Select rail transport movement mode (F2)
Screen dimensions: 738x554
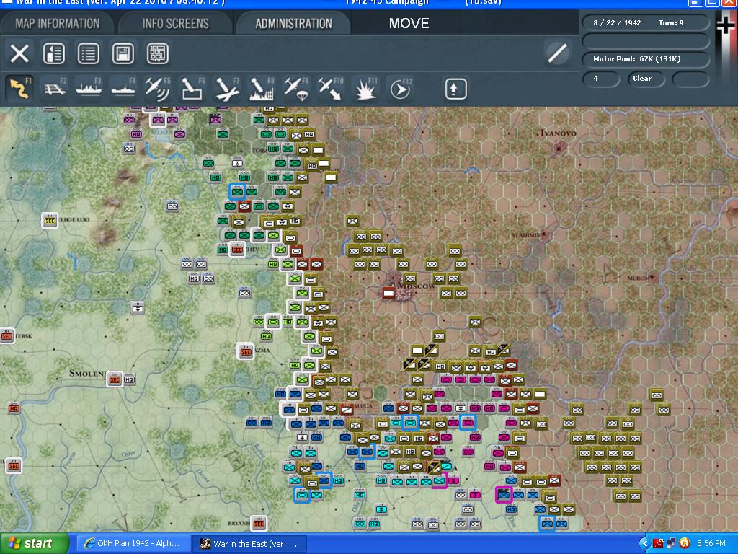pos(53,88)
